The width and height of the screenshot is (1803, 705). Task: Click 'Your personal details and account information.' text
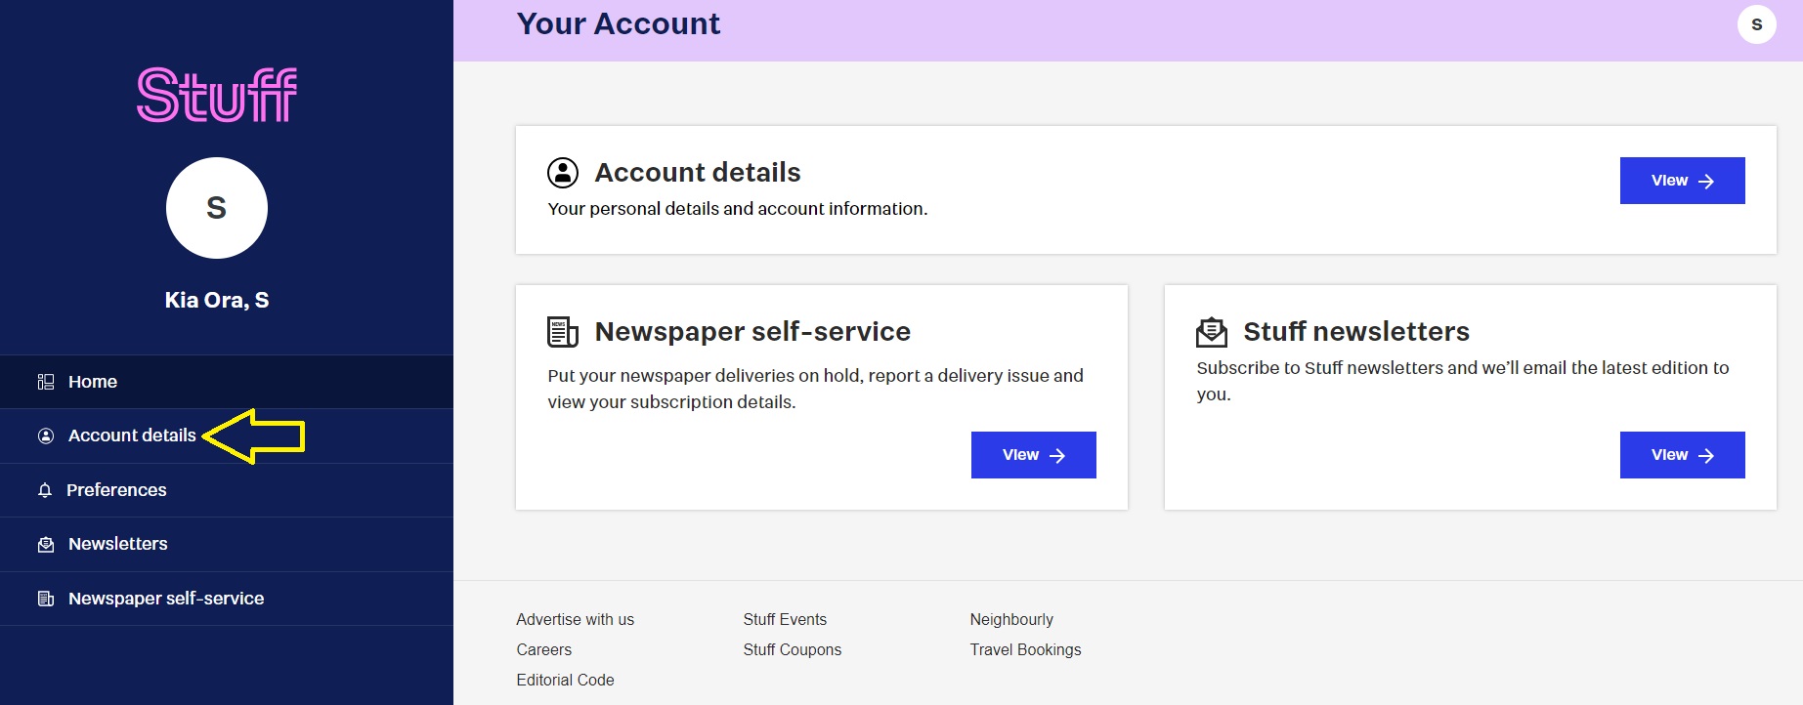(x=738, y=209)
